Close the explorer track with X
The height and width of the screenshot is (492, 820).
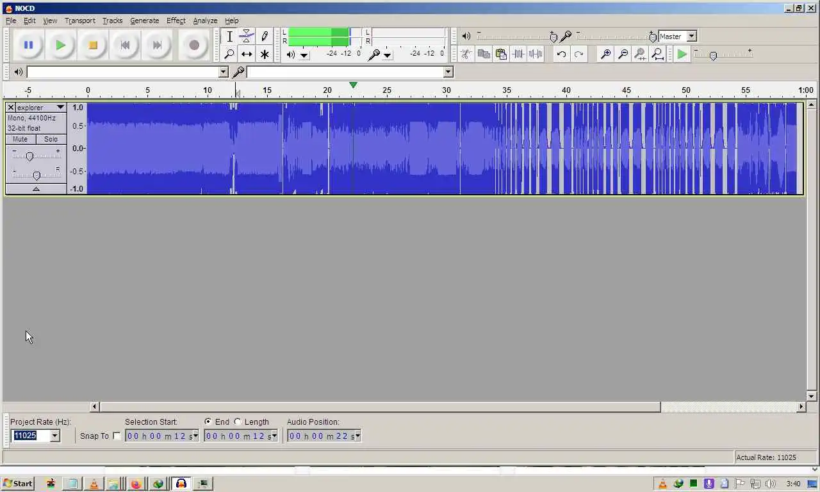10,107
